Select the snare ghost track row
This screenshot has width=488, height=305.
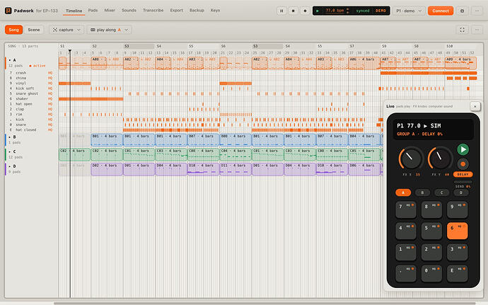(x=31, y=93)
